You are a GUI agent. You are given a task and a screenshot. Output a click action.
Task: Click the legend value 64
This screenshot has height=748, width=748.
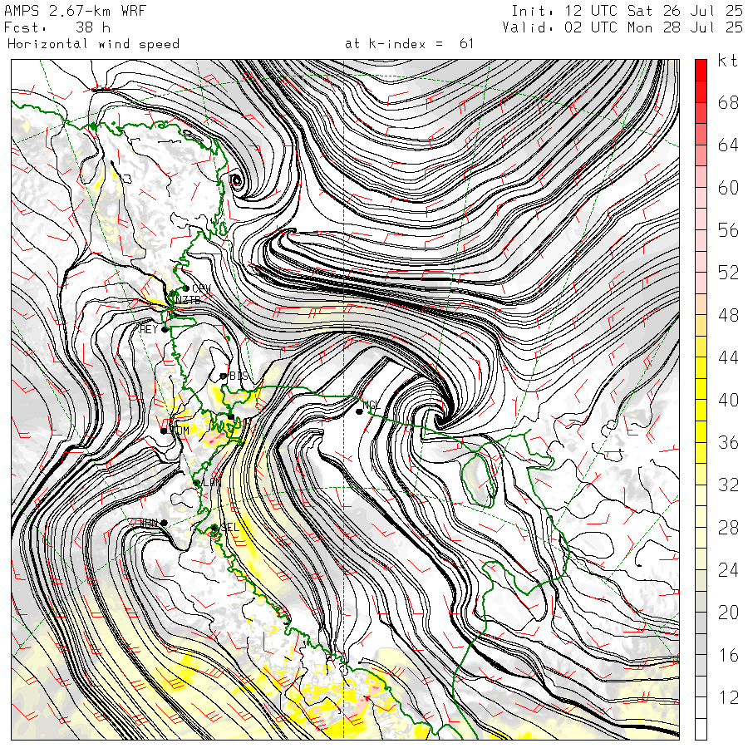tap(728, 145)
